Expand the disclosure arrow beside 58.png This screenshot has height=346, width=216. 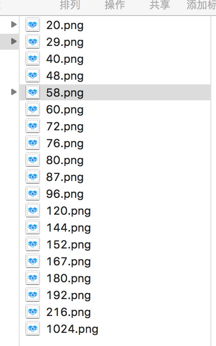(x=14, y=92)
